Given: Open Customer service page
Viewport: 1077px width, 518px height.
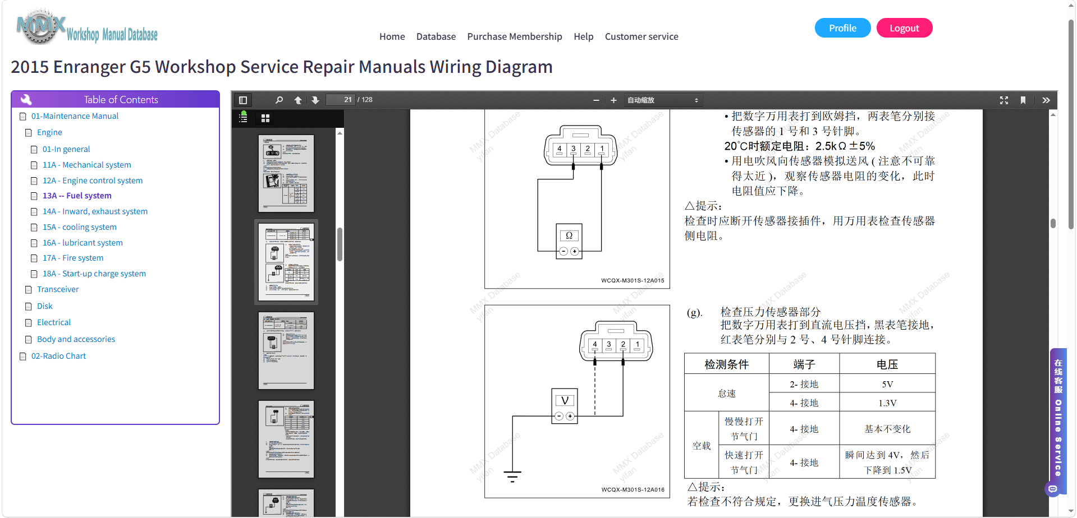Looking at the screenshot, I should tap(641, 36).
